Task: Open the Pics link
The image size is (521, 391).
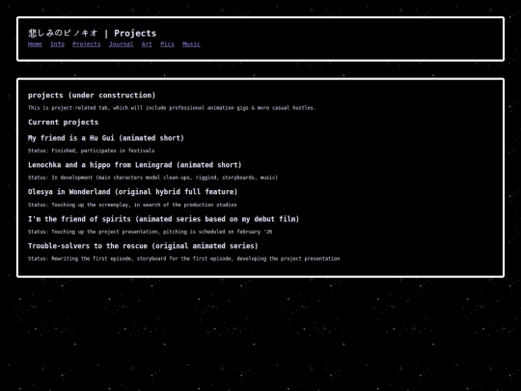Action: [167, 44]
